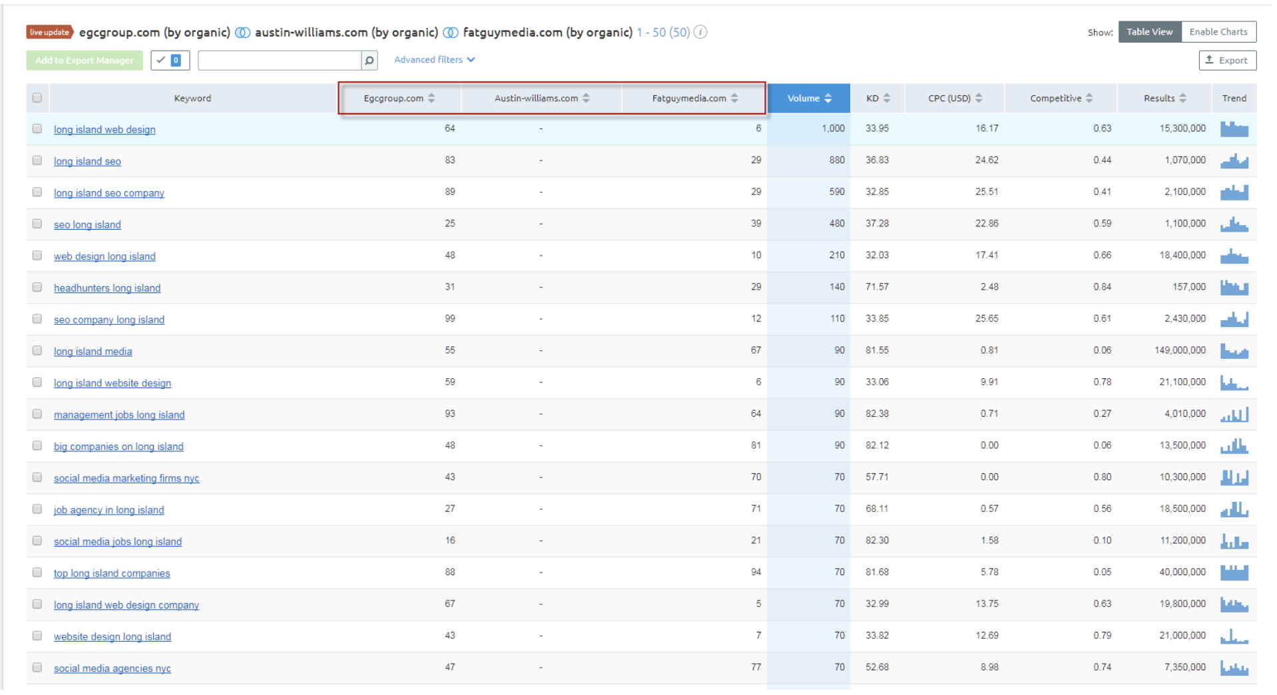
Task: Sort the Egcgroup.com column
Action: 431,99
